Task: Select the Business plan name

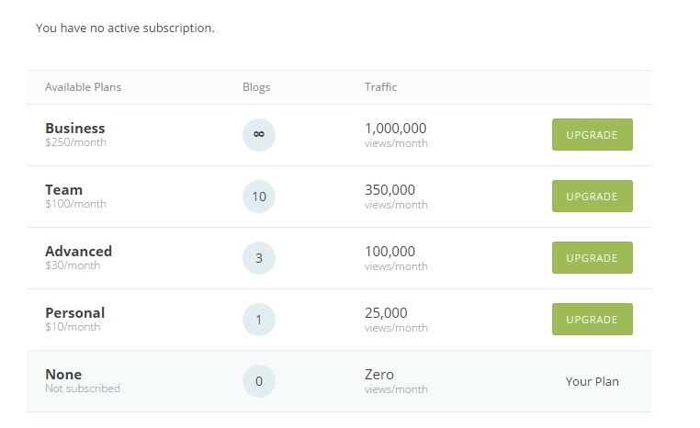Action: (x=75, y=128)
